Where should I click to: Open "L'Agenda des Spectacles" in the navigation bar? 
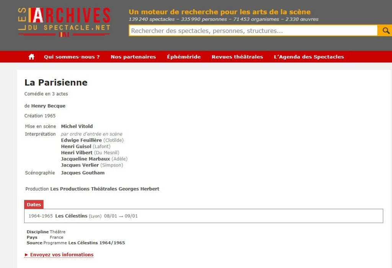click(x=309, y=57)
